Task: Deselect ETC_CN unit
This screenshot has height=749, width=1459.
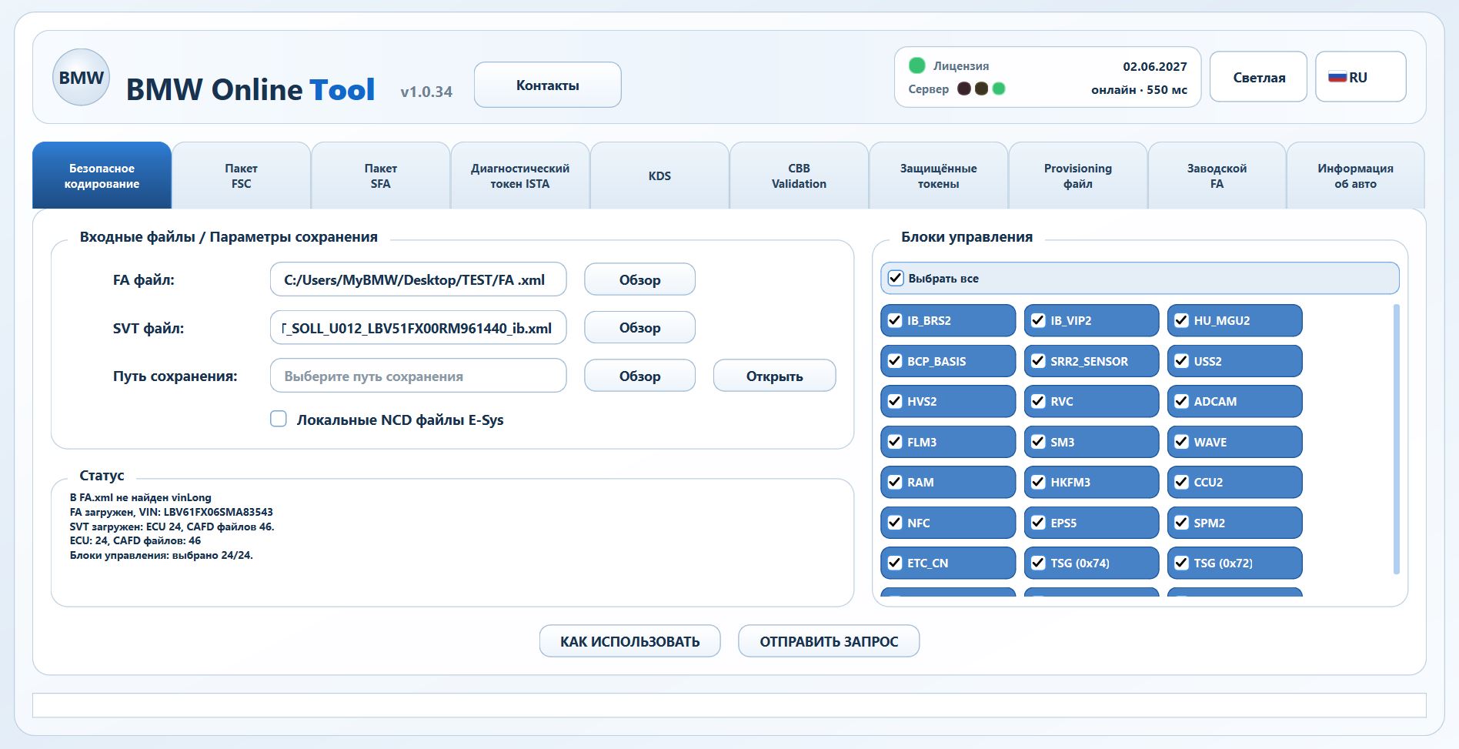Action: point(895,563)
